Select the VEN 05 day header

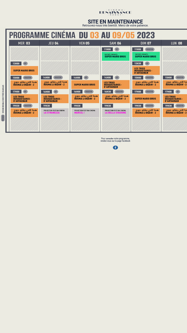point(85,43)
